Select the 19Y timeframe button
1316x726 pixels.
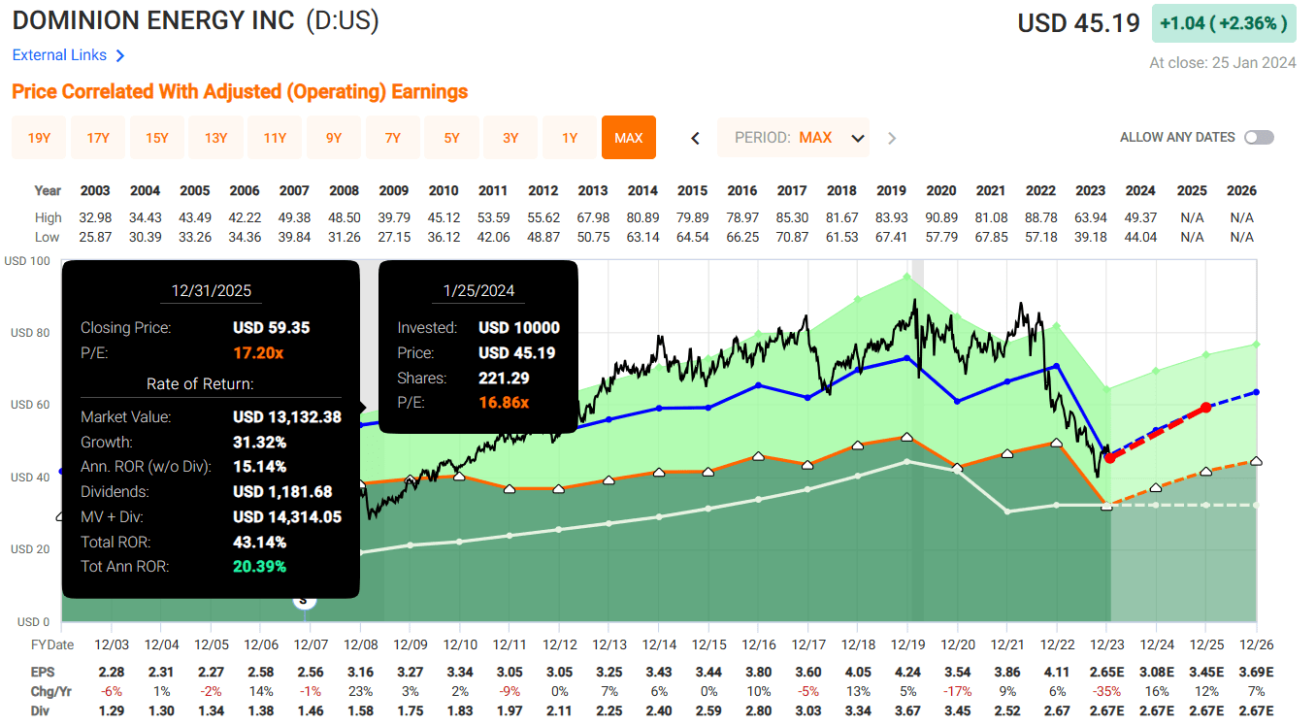coord(38,137)
